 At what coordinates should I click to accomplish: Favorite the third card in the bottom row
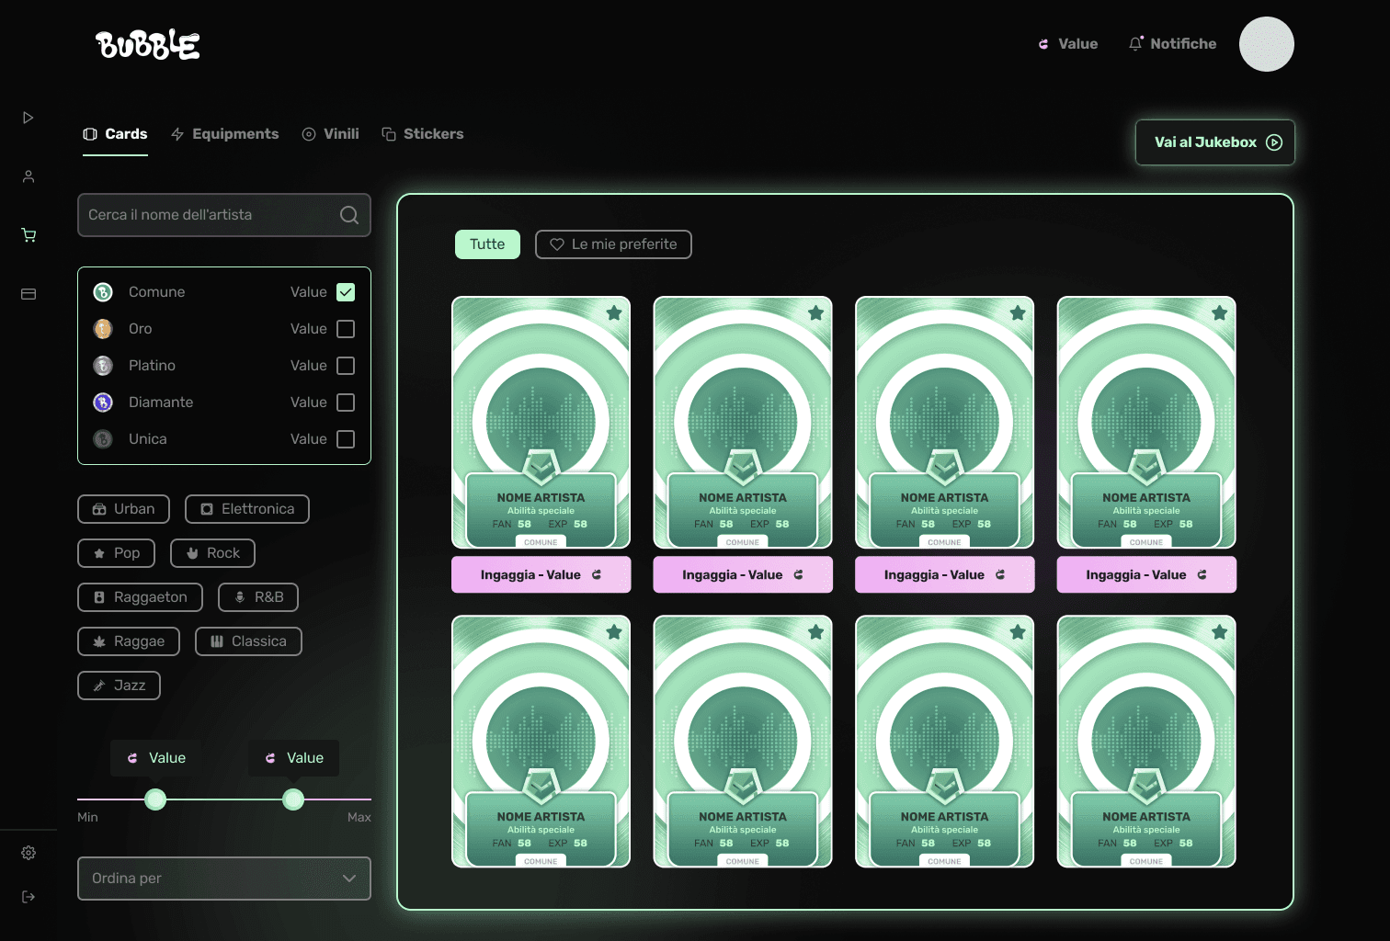point(1018,632)
